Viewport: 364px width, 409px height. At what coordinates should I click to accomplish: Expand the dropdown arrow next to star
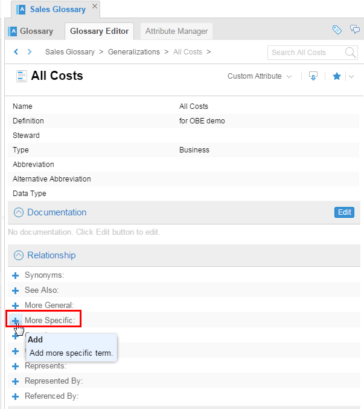pyautogui.click(x=350, y=76)
